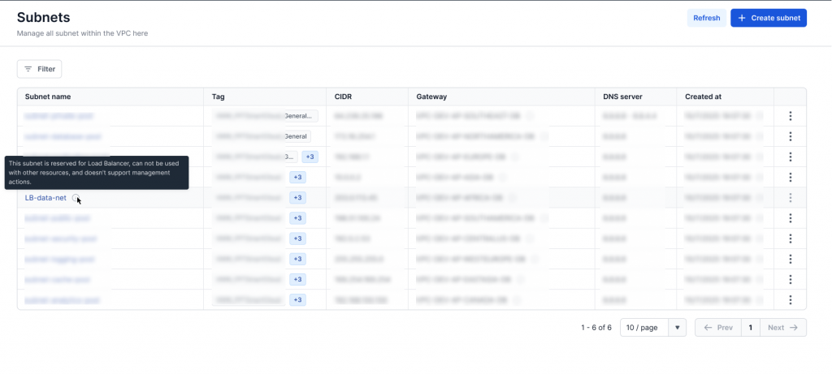Open the LB-data-net subnet link

(x=45, y=198)
